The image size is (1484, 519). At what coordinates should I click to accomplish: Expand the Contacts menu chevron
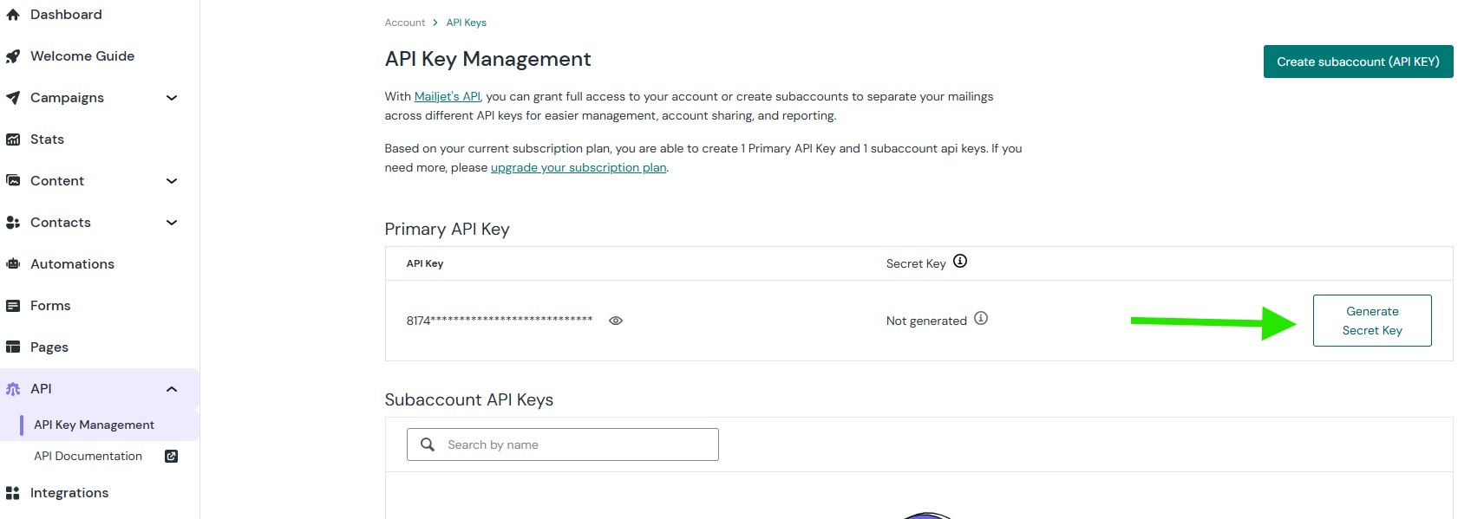[172, 223]
